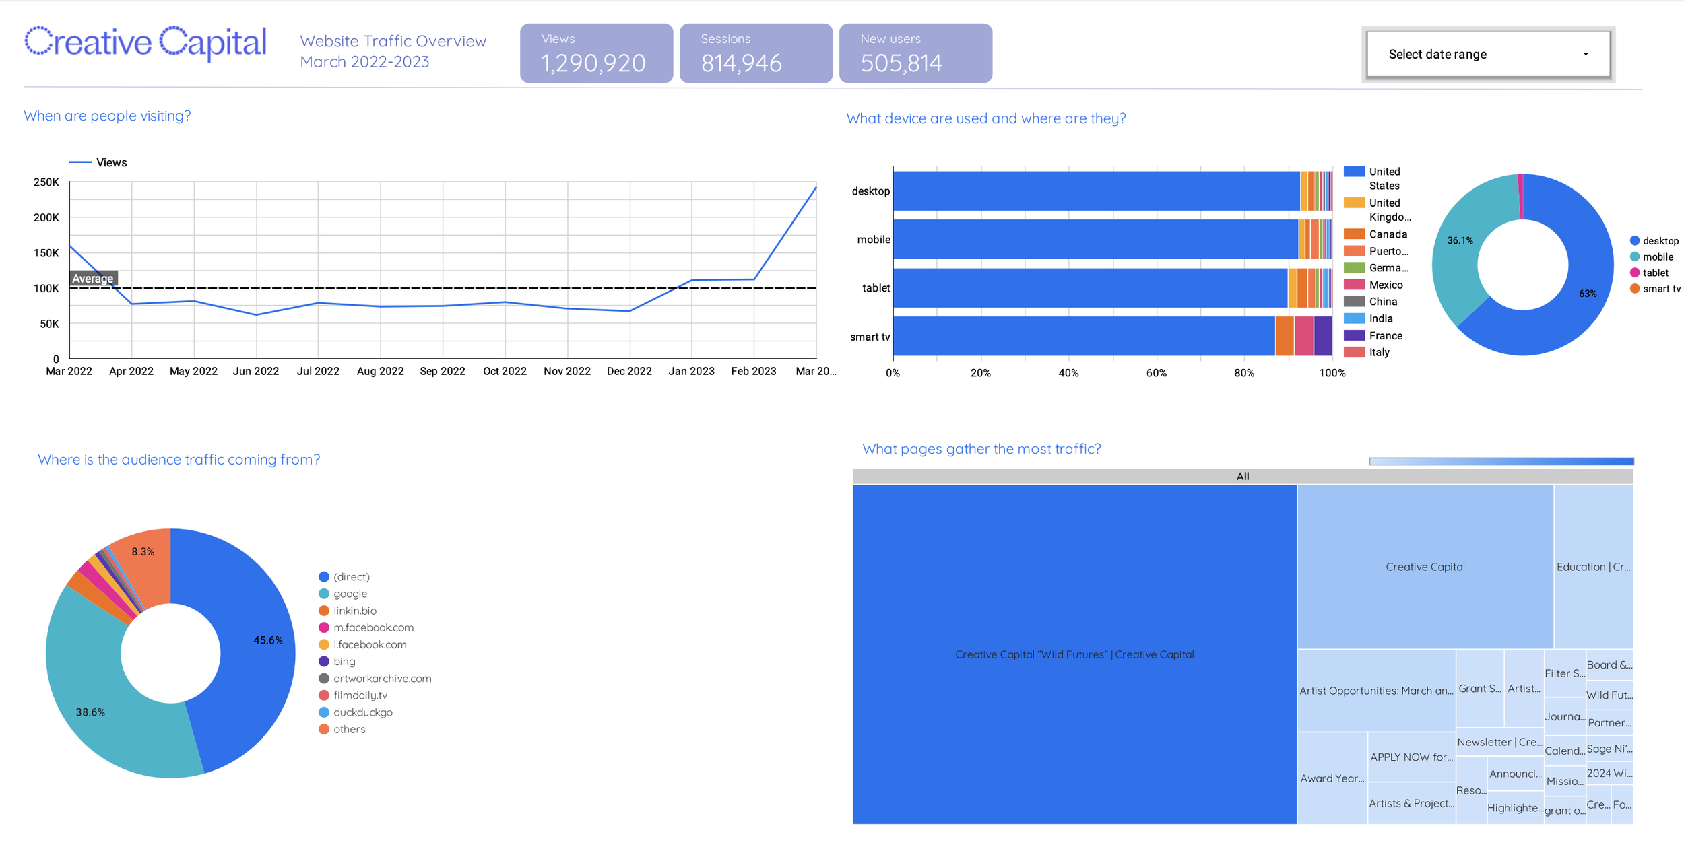The height and width of the screenshot is (857, 1684).
Task: Click the Sessions scorecard
Action: (x=755, y=53)
